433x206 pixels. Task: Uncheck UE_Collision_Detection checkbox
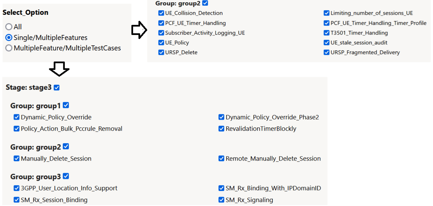click(161, 13)
